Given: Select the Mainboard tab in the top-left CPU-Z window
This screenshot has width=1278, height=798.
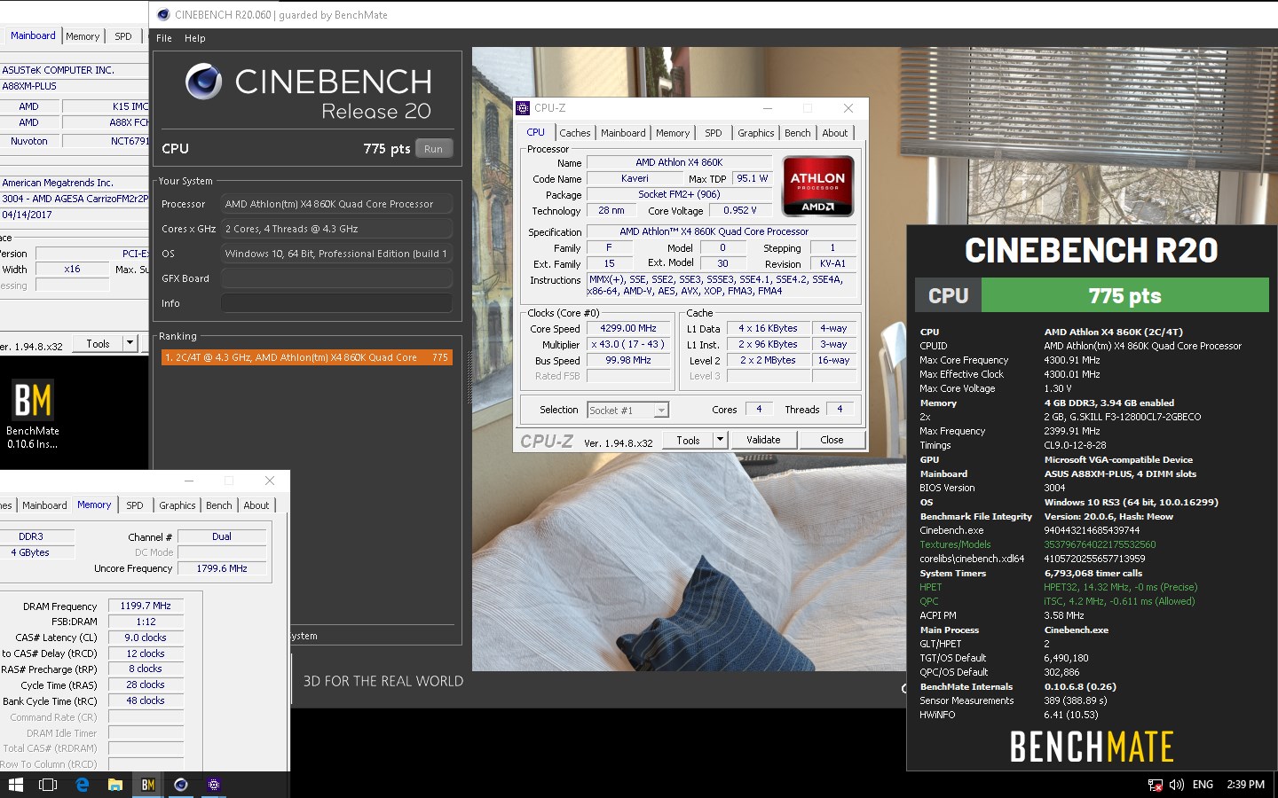Looking at the screenshot, I should (x=33, y=35).
